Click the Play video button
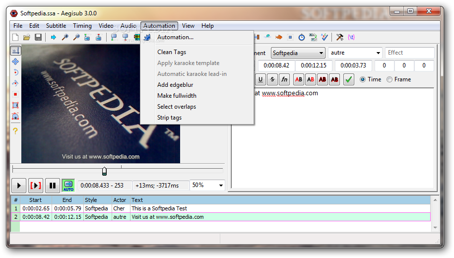Viewport: 454px width, 258px height. click(x=19, y=186)
